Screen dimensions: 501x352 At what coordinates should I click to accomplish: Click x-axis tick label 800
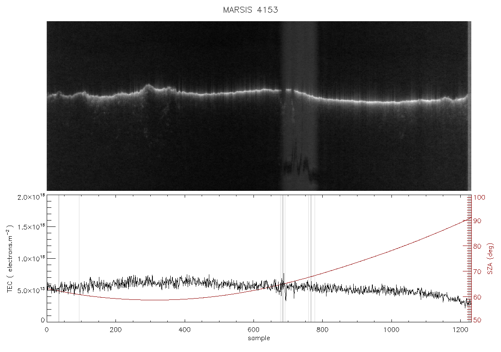(322, 330)
